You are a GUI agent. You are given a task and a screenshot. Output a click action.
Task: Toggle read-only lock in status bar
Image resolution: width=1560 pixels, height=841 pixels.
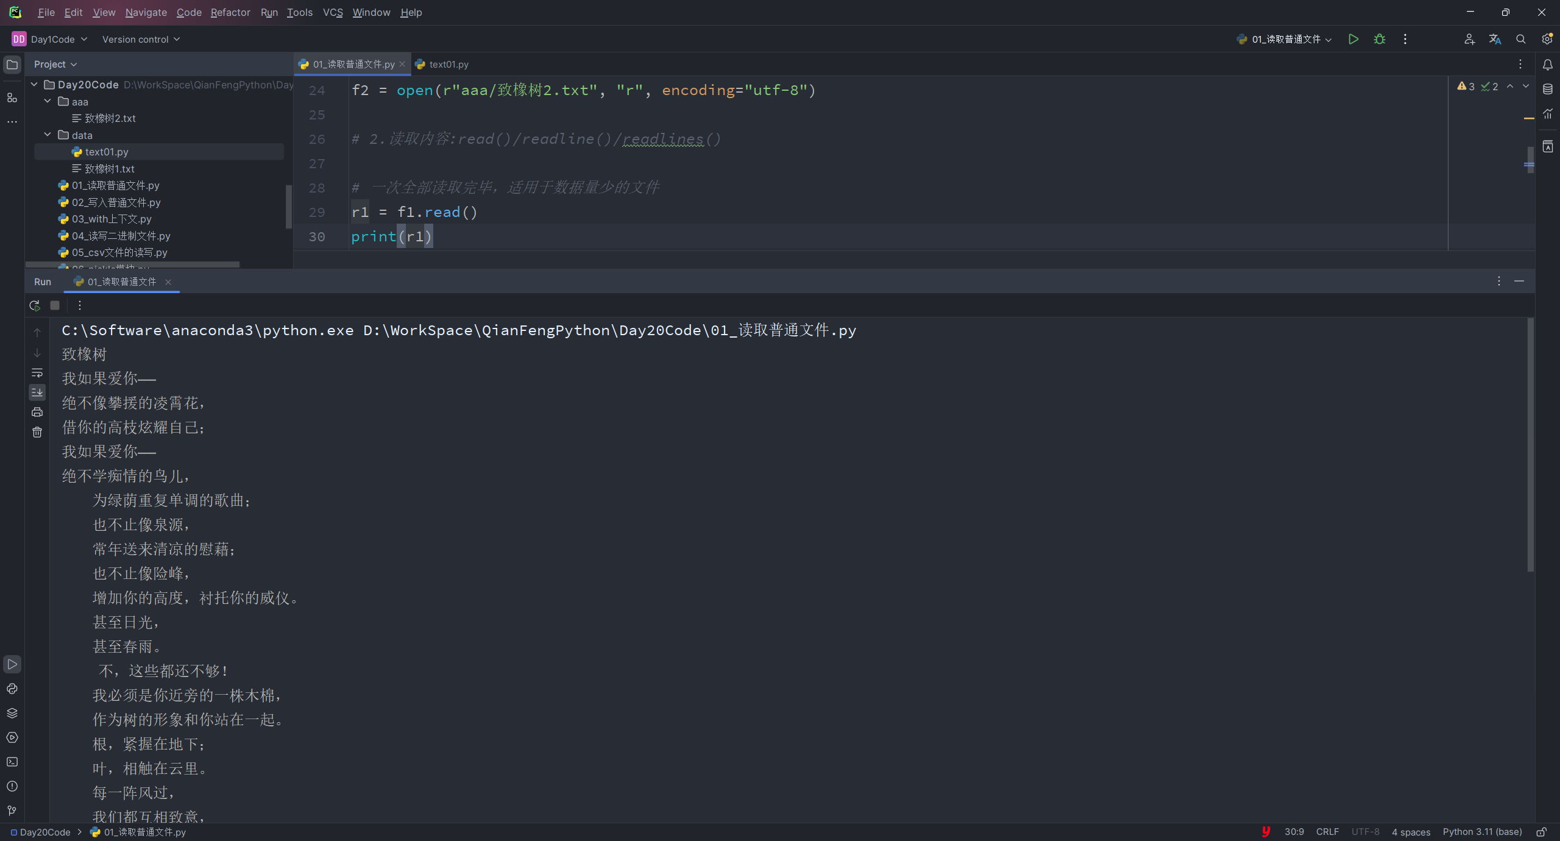tap(1542, 832)
